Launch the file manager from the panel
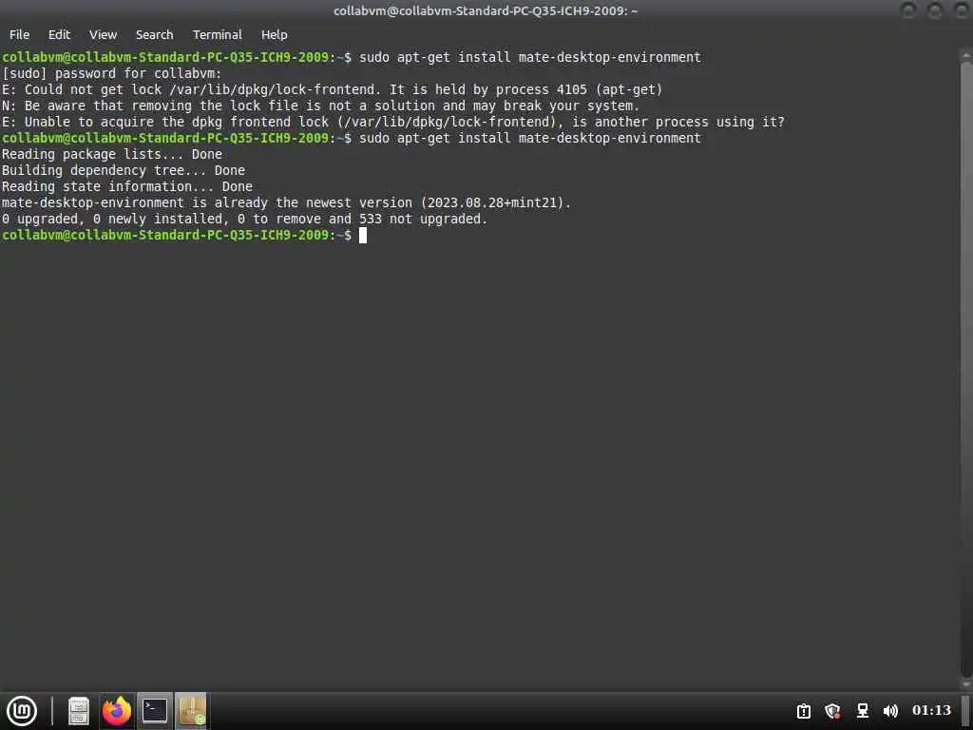This screenshot has height=730, width=973. point(79,711)
